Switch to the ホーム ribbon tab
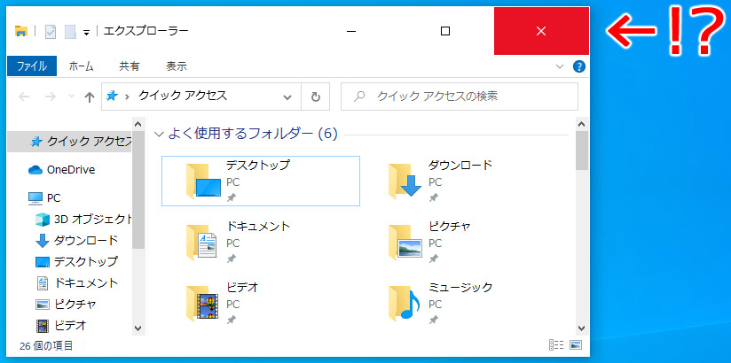 coord(81,66)
